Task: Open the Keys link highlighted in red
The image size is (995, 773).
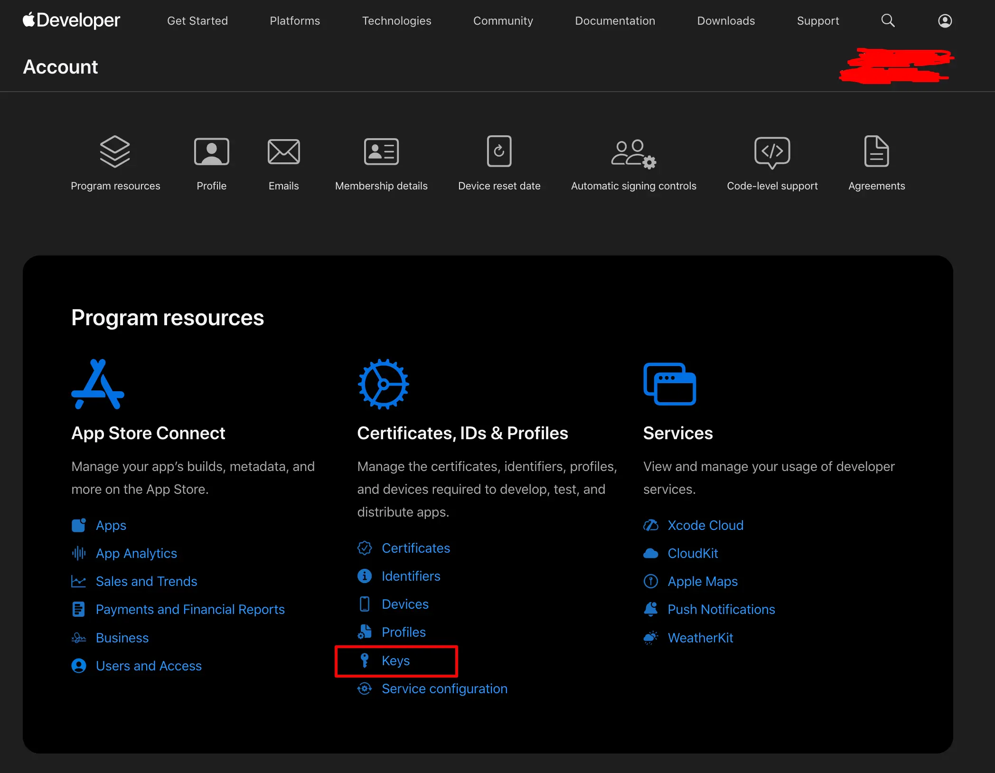Action: click(395, 660)
